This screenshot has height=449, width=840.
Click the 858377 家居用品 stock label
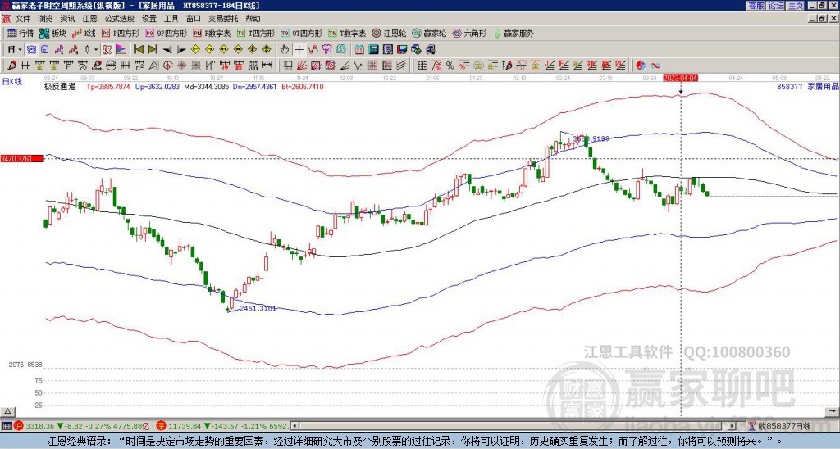[807, 87]
